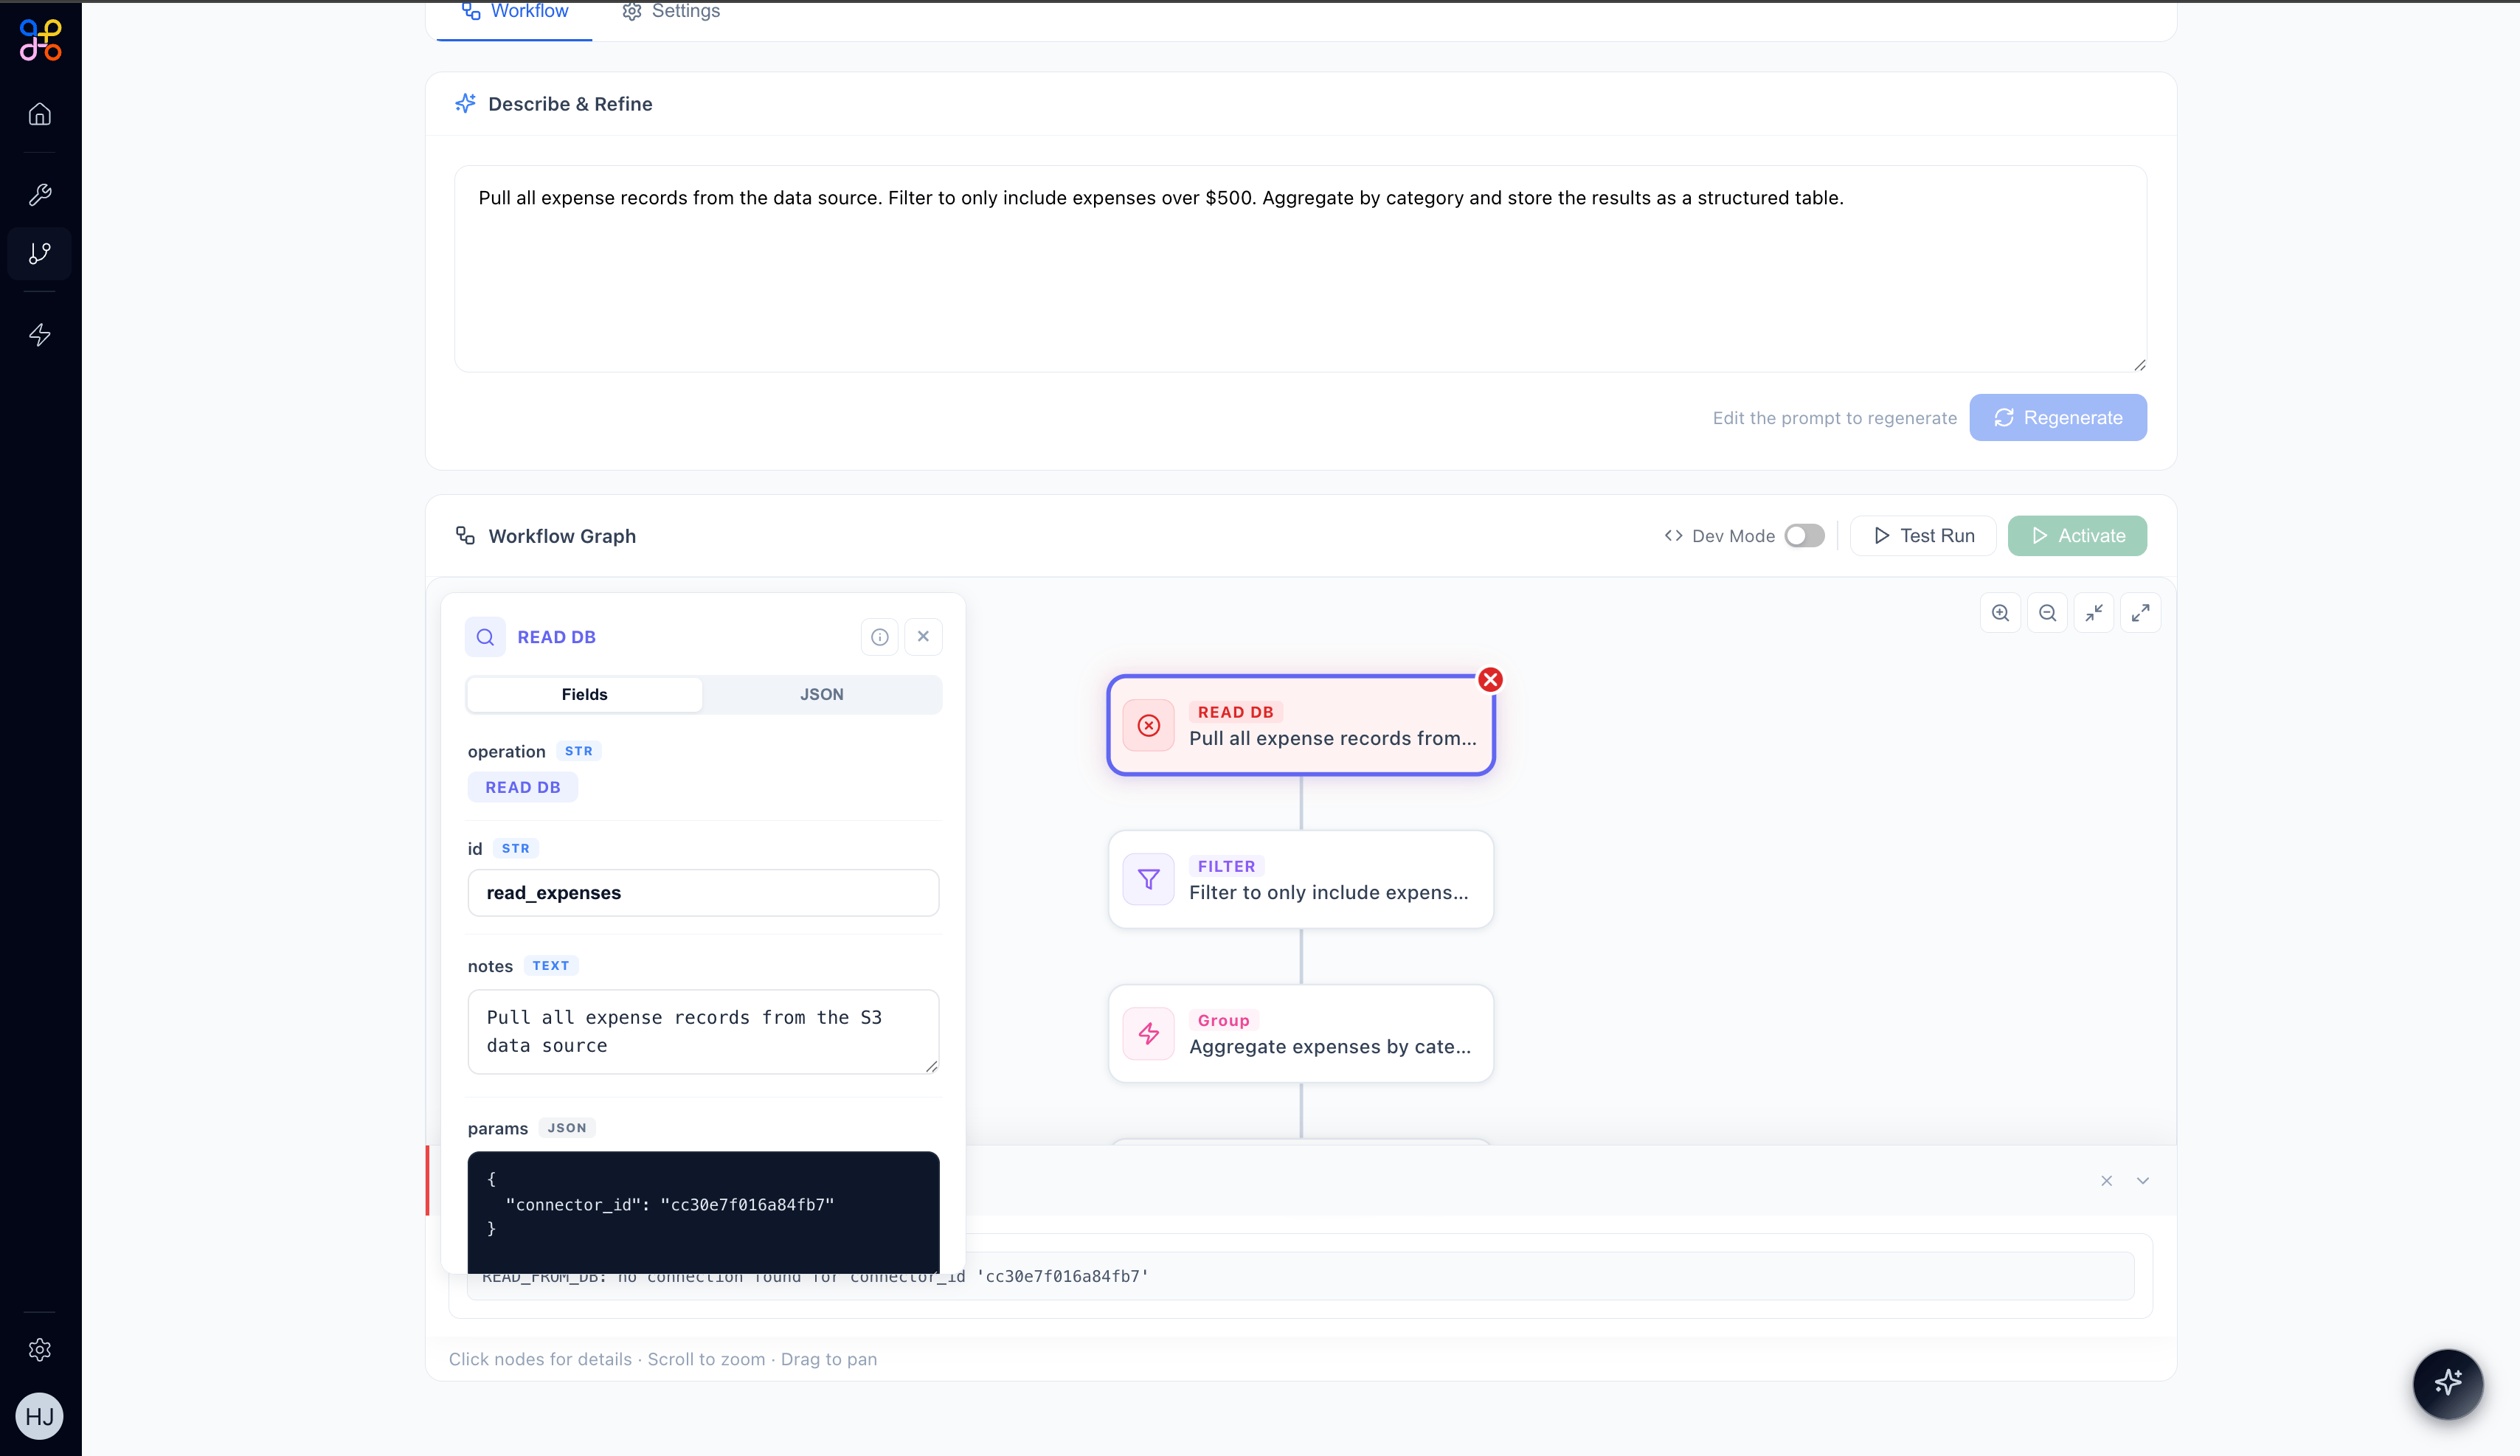The width and height of the screenshot is (2520, 1456).
Task: Click the 'Edit the prompt to regenerate' hint
Action: click(x=1834, y=418)
